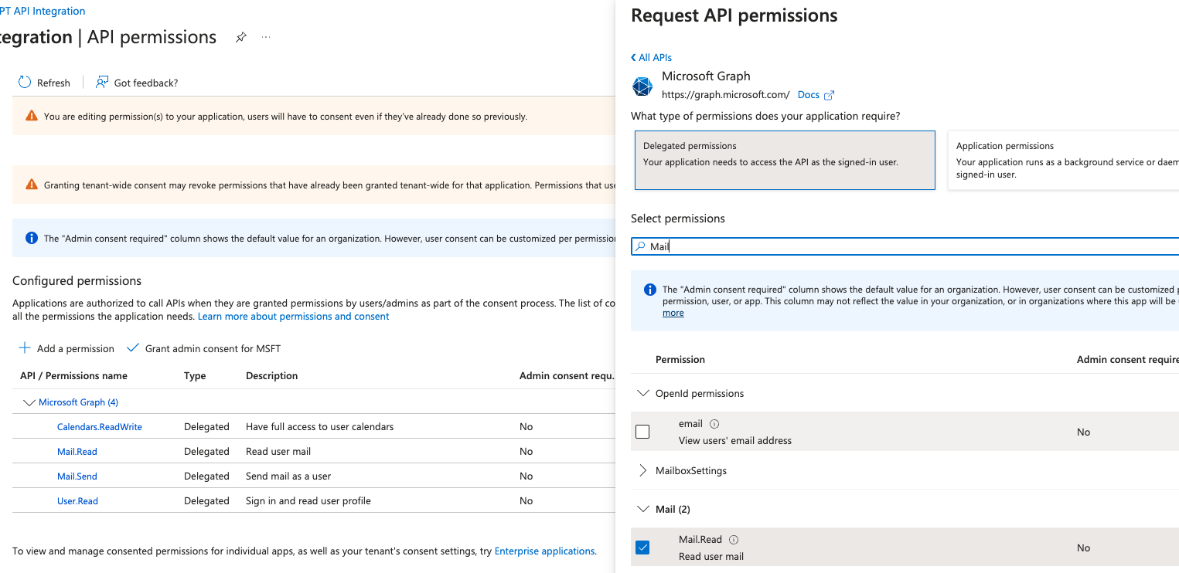Select the Application permissions tile

tap(1067, 158)
